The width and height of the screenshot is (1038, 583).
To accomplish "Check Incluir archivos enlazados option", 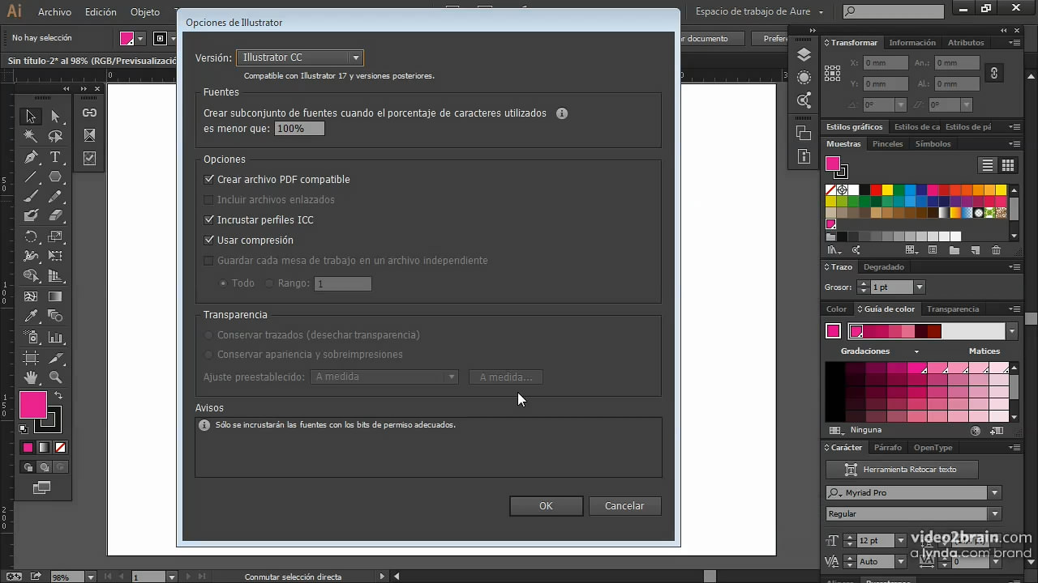I will [209, 200].
